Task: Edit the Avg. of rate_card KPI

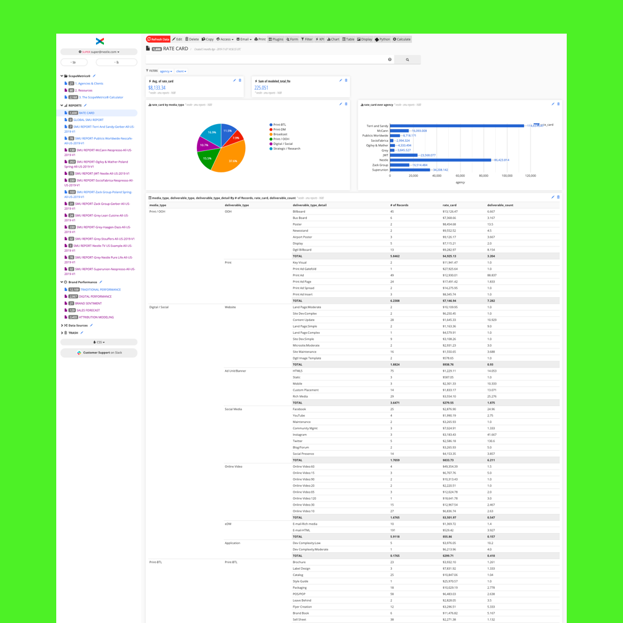Action: tap(234, 81)
